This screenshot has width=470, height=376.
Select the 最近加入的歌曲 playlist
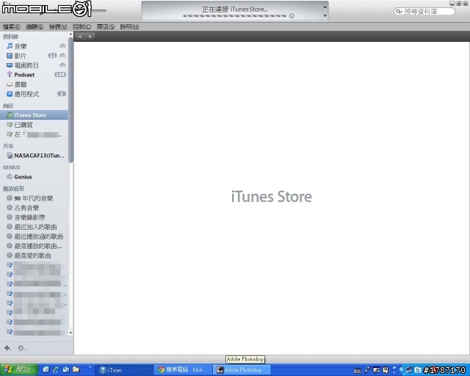click(x=36, y=227)
